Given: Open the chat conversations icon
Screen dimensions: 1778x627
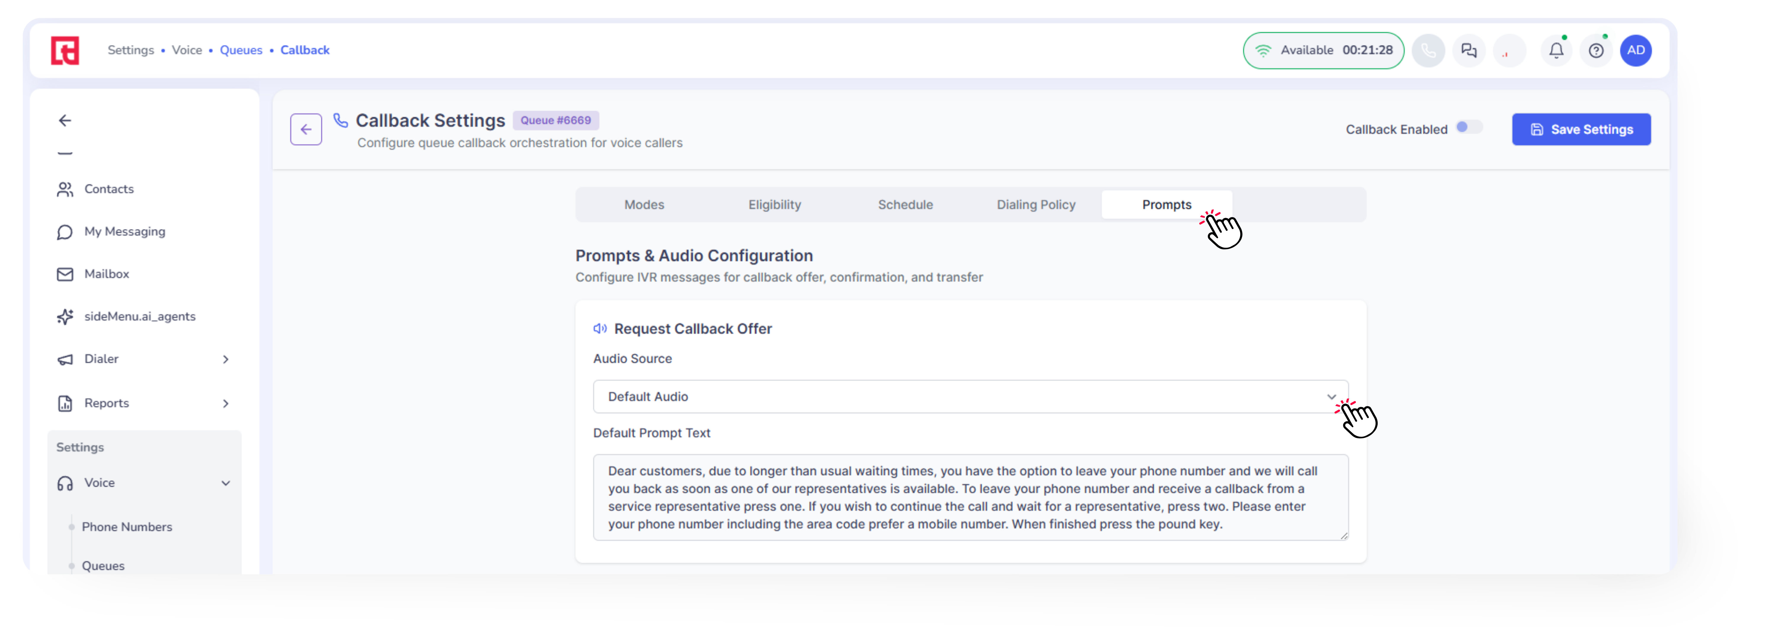Looking at the screenshot, I should point(1469,50).
